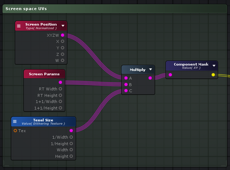Select the Multiply node header
Screen dimensions: 230x170
pos(138,70)
